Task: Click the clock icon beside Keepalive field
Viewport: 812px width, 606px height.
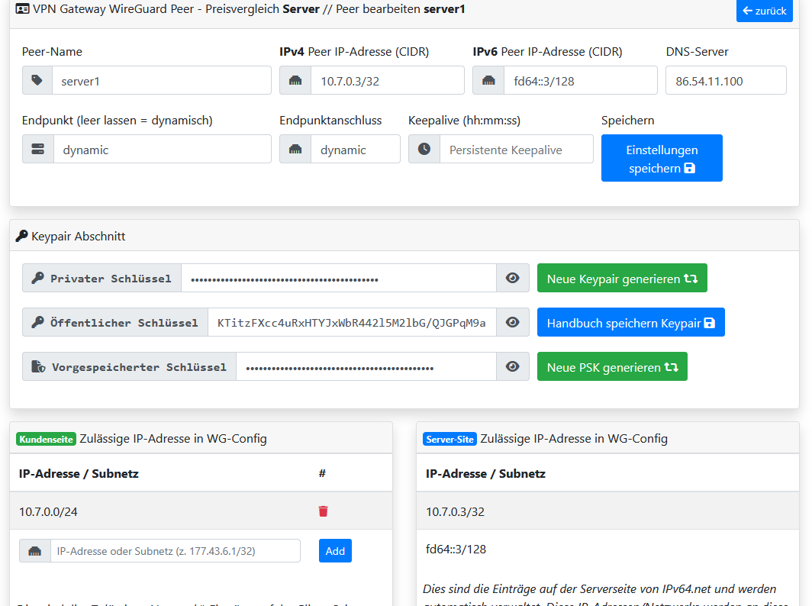Action: (424, 150)
